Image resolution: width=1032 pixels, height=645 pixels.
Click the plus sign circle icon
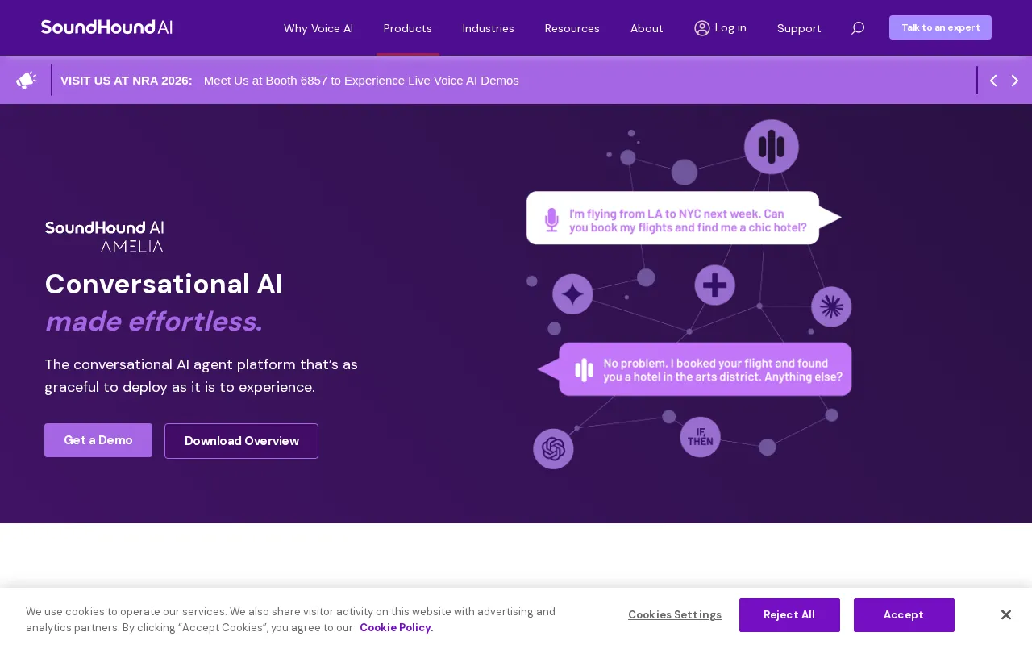pyautogui.click(x=714, y=285)
